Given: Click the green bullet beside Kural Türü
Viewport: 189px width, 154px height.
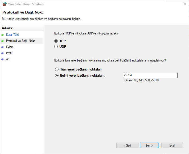Looking at the screenshot, I should point(3,35).
